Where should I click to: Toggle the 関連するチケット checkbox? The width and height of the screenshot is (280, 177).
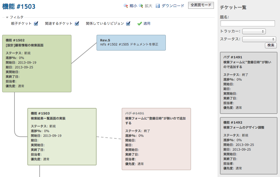click(x=77, y=24)
